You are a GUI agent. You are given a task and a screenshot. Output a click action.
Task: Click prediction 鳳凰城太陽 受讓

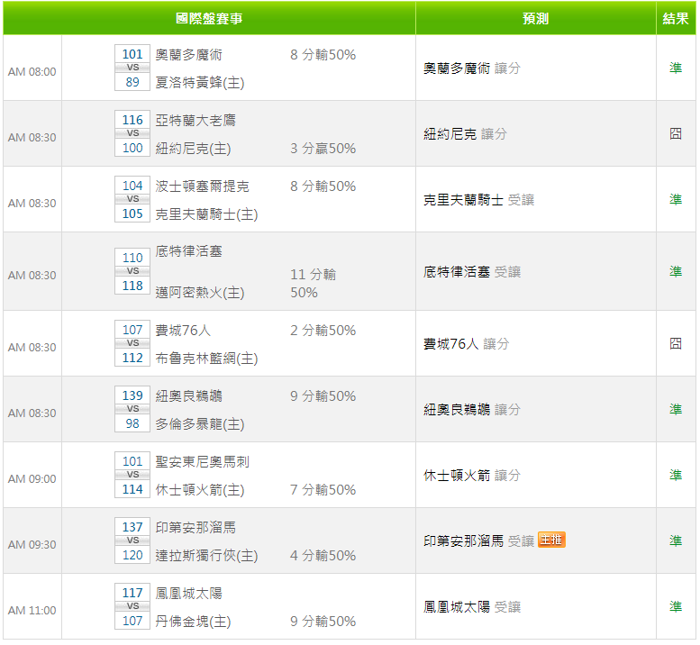coord(471,606)
